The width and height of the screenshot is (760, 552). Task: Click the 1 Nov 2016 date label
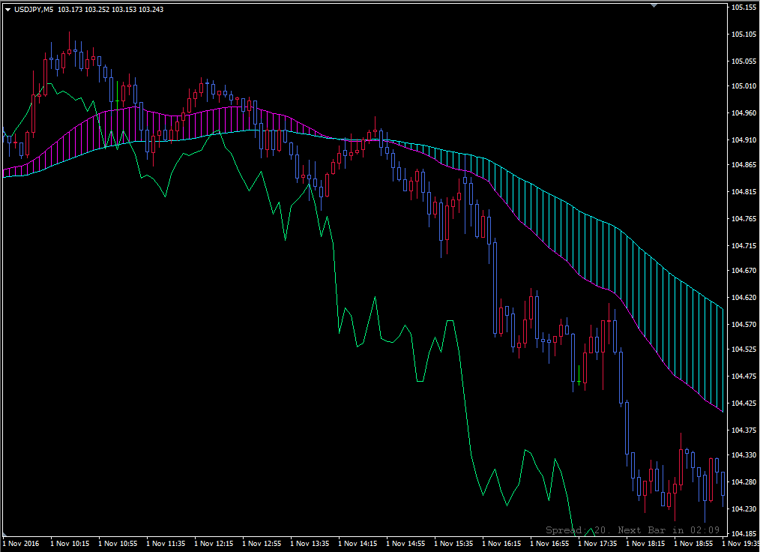pos(21,543)
